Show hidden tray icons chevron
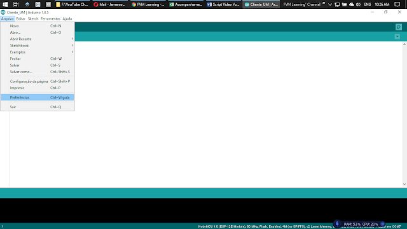The width and height of the screenshot is (407, 229). [x=330, y=4]
